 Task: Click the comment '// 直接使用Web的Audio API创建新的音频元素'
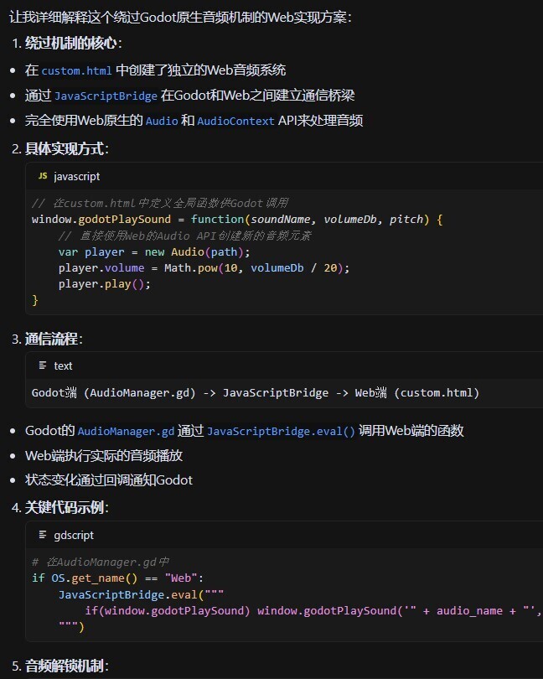coord(185,236)
